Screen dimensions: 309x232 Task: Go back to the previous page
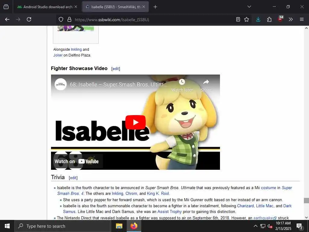7,19
